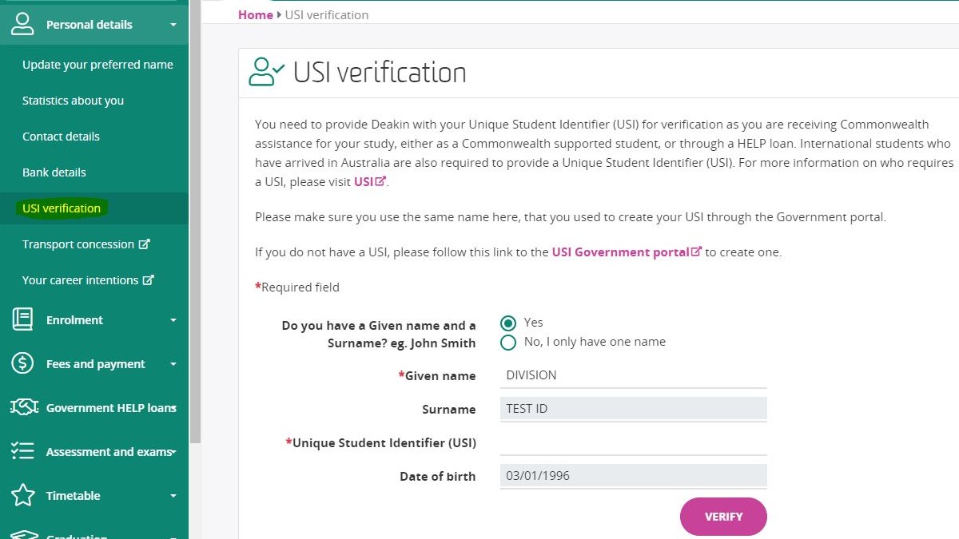The width and height of the screenshot is (959, 539).
Task: Click the external link icon beside Your career intentions
Action: tap(148, 280)
